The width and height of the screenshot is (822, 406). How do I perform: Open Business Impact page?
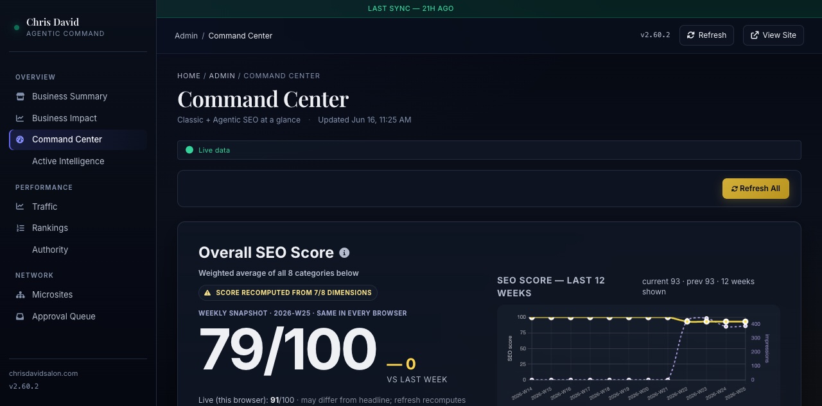coord(78,118)
